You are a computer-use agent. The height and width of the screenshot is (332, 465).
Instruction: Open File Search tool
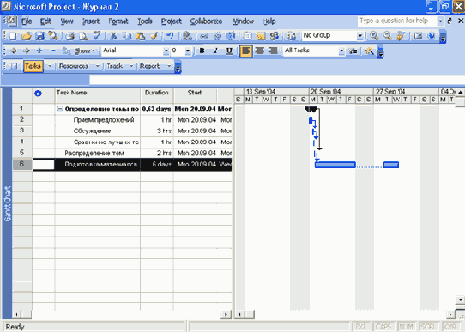point(53,36)
